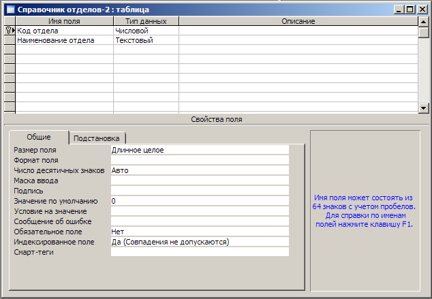
Task: Minimize the 'Справочник отделов-2' table window
Action: pos(399,10)
